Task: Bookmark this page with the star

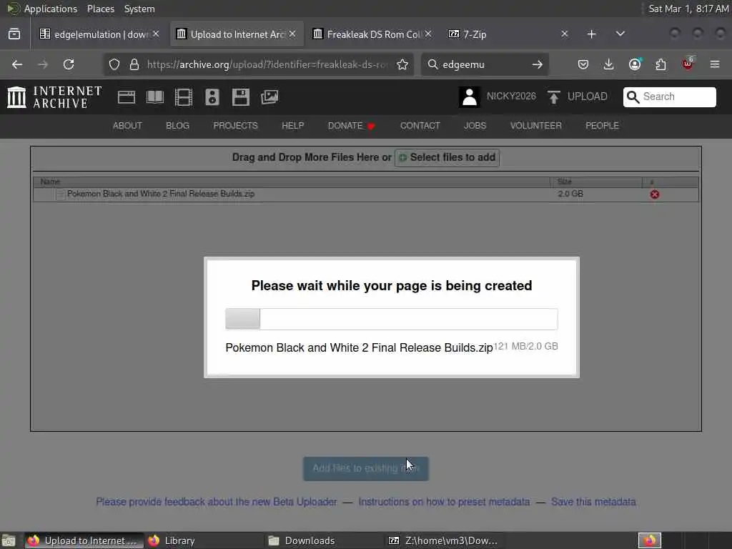Action: [402, 64]
